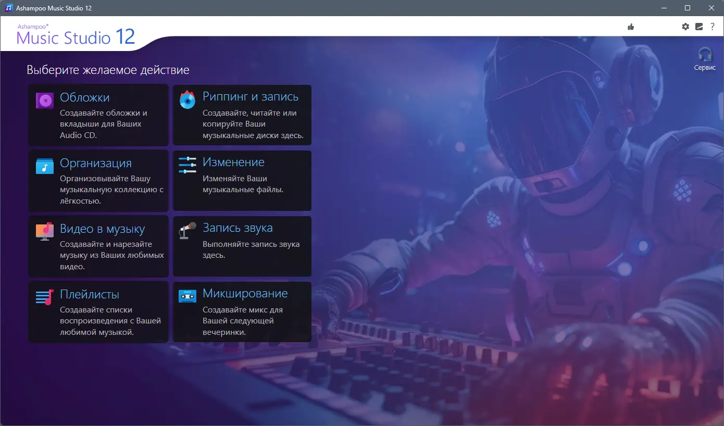Close the Ashampoo Music Studio window

point(711,8)
